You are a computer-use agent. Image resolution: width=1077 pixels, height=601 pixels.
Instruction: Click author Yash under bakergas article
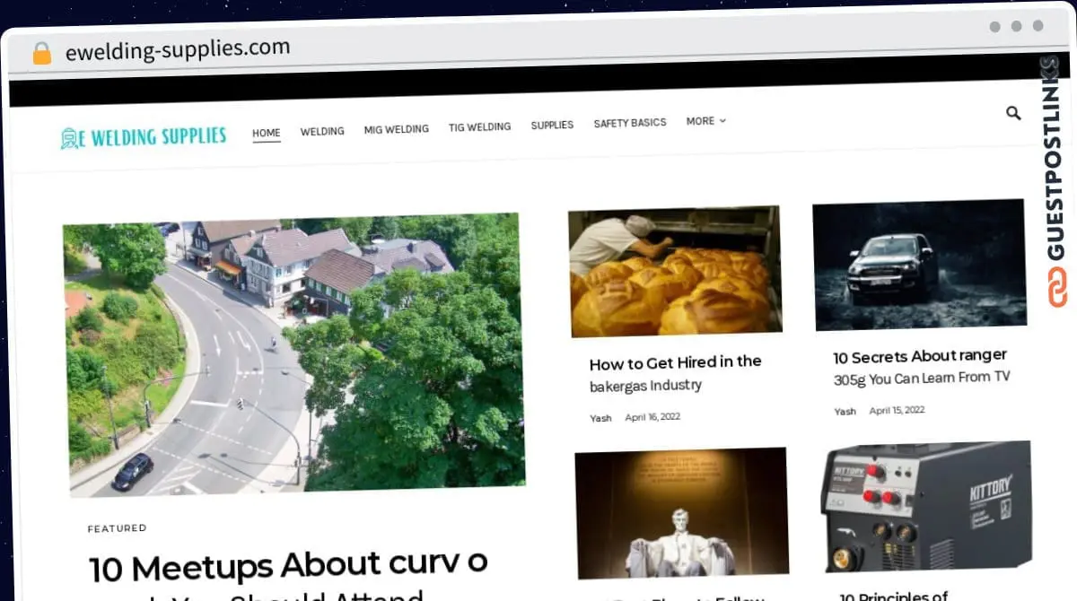tap(600, 418)
